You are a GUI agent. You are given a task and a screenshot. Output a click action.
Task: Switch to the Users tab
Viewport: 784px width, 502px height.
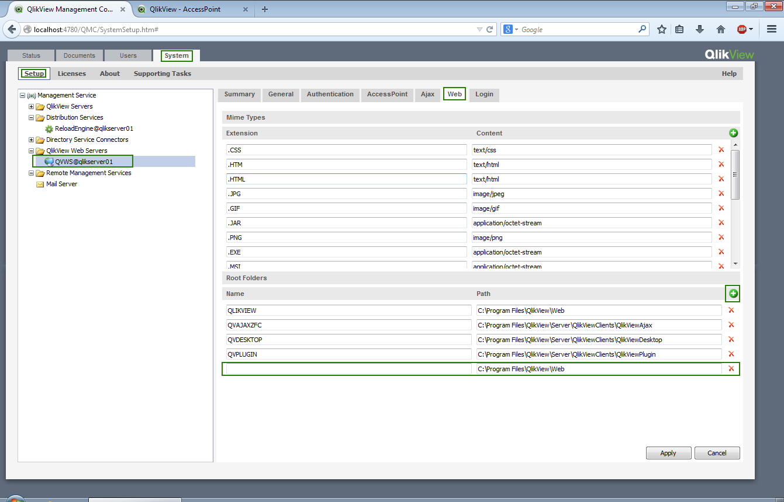tap(128, 55)
